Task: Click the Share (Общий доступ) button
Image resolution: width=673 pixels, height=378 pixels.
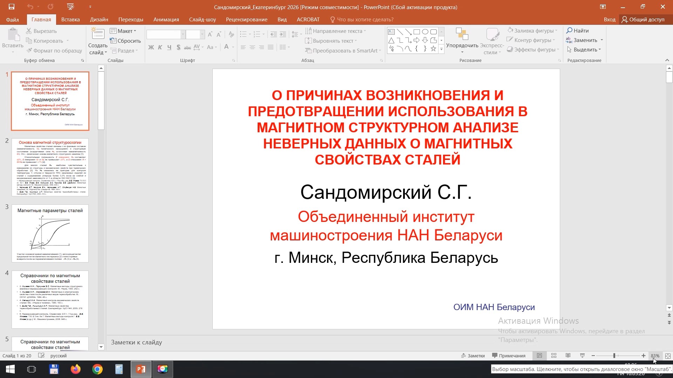Action: [643, 20]
